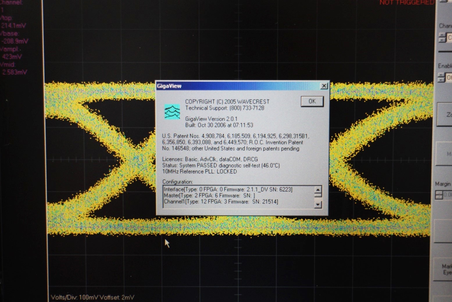The height and width of the screenshot is (302, 452).
Task: Click the Mask Eye button on the right panel
Action: point(443,269)
